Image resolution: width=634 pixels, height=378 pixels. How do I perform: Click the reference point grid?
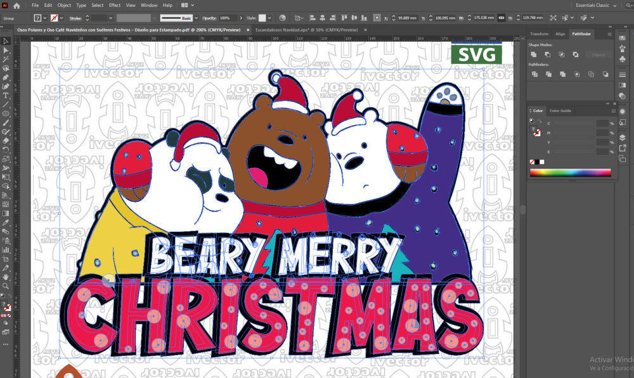tap(377, 18)
